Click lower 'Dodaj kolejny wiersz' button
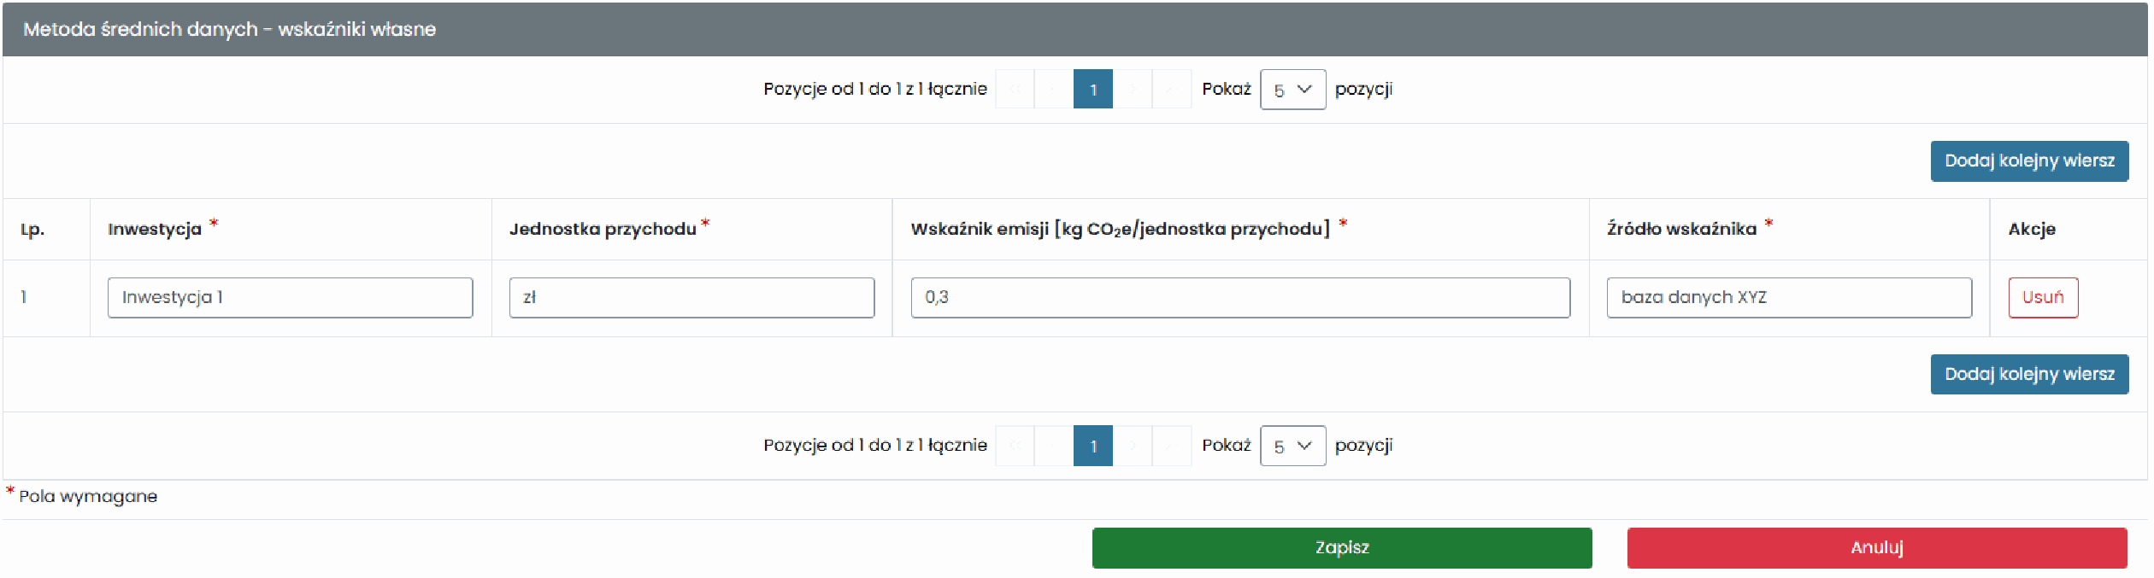 coord(2029,374)
